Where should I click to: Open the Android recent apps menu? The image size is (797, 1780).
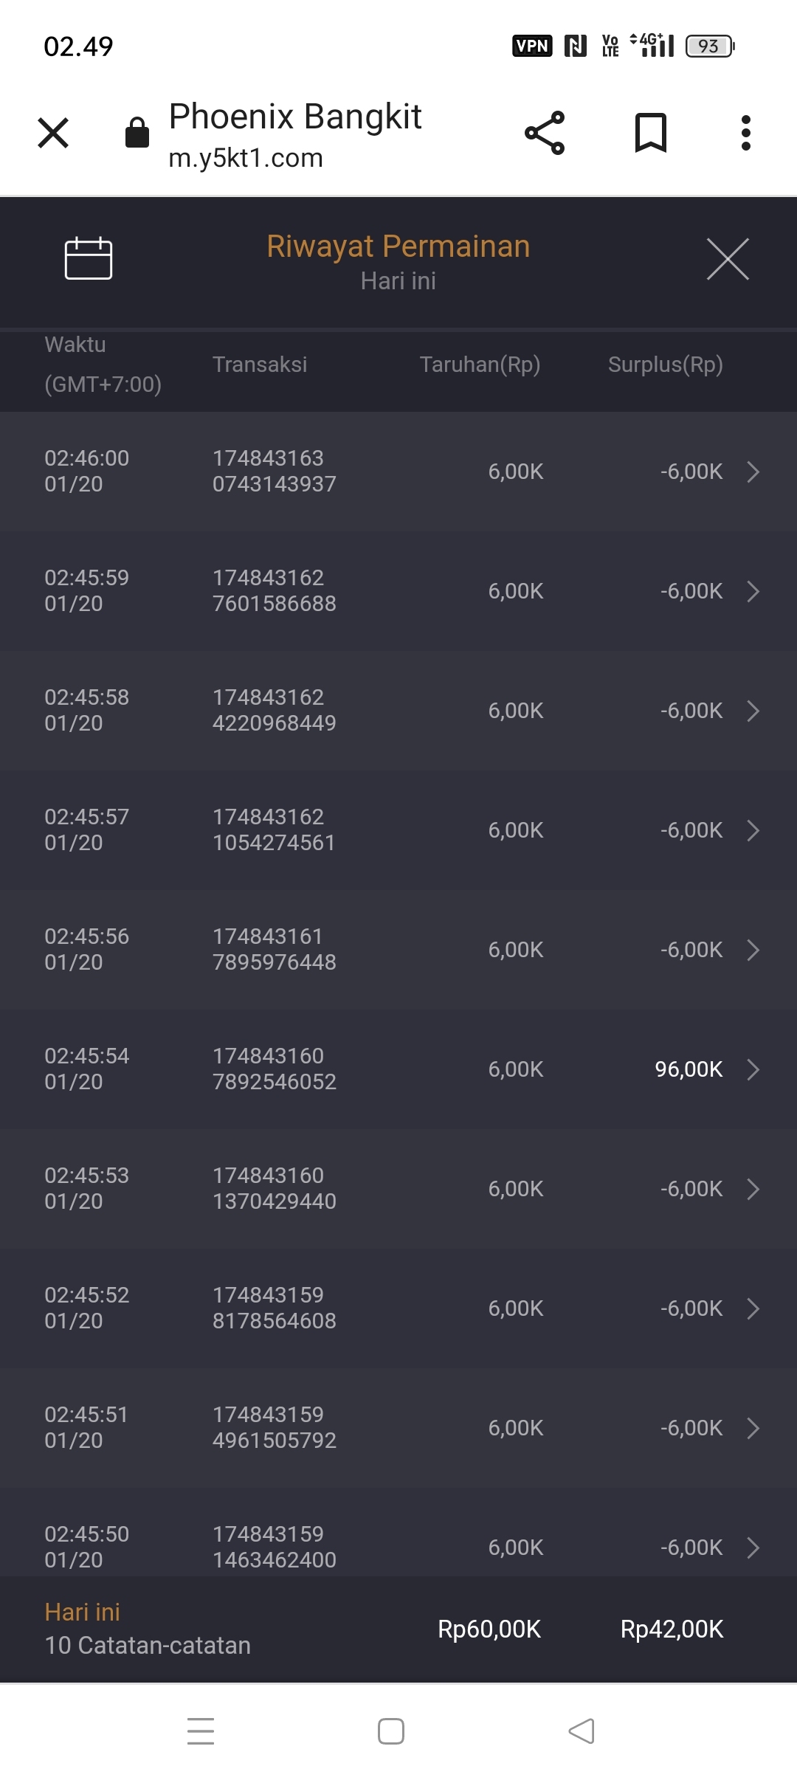click(x=201, y=1731)
